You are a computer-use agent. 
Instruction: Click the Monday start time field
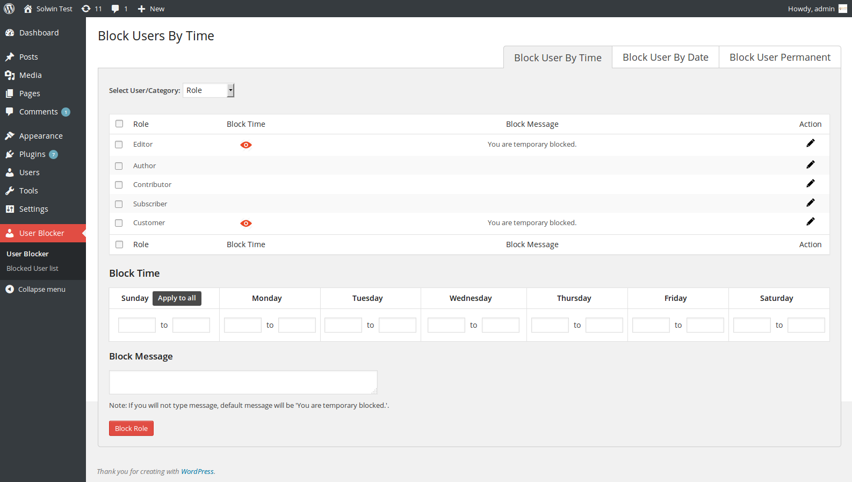(243, 325)
